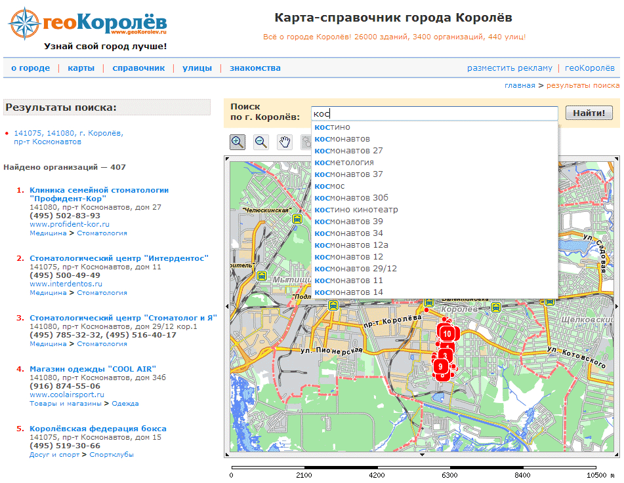Open 'Одежда' category link

[125, 404]
